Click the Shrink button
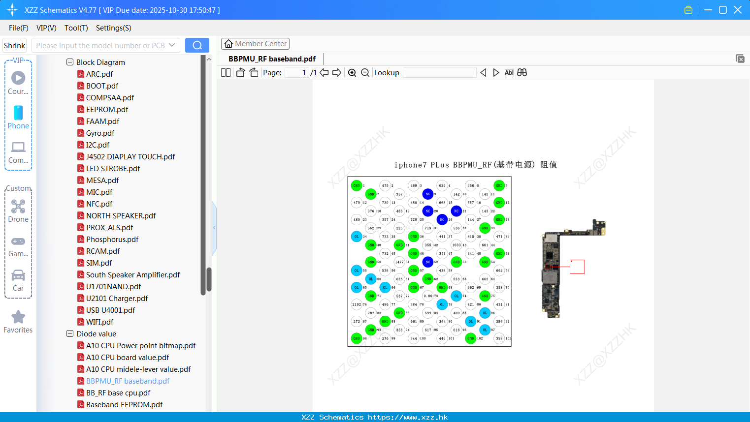This screenshot has height=422, width=750. coord(15,45)
